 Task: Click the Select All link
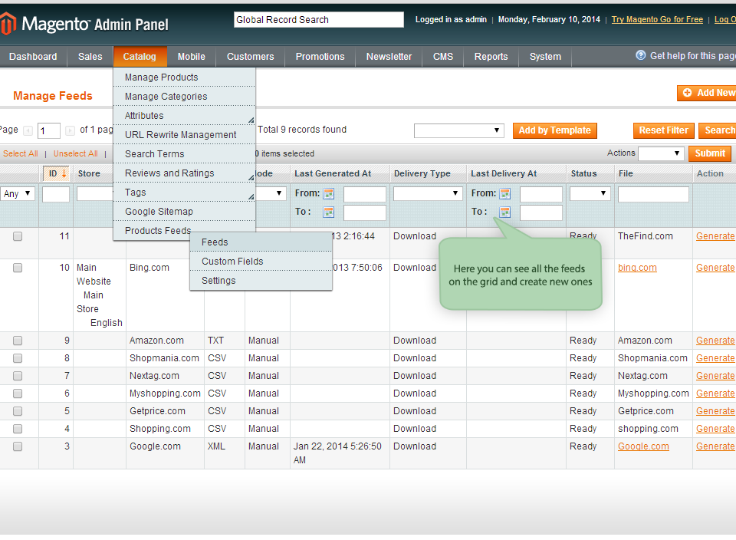(x=20, y=153)
